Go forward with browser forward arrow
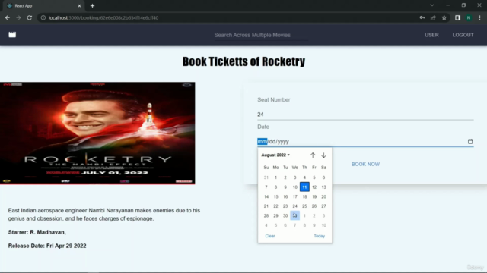The width and height of the screenshot is (487, 273). 18,18
